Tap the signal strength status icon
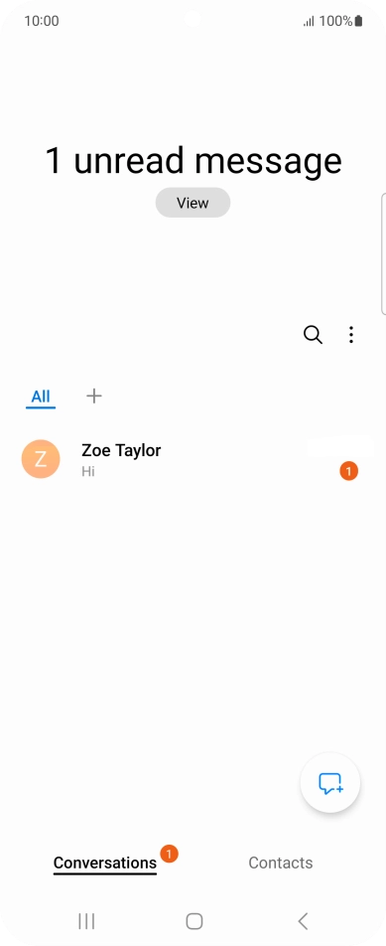This screenshot has height=946, width=386. [309, 22]
